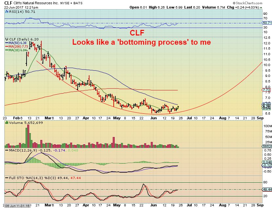Viewport: 272px width, 208px height.
Task: Click the MA(10) 6.04 legend entry
Action: point(16,50)
